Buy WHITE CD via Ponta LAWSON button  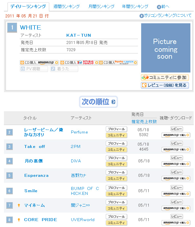[118, 63]
